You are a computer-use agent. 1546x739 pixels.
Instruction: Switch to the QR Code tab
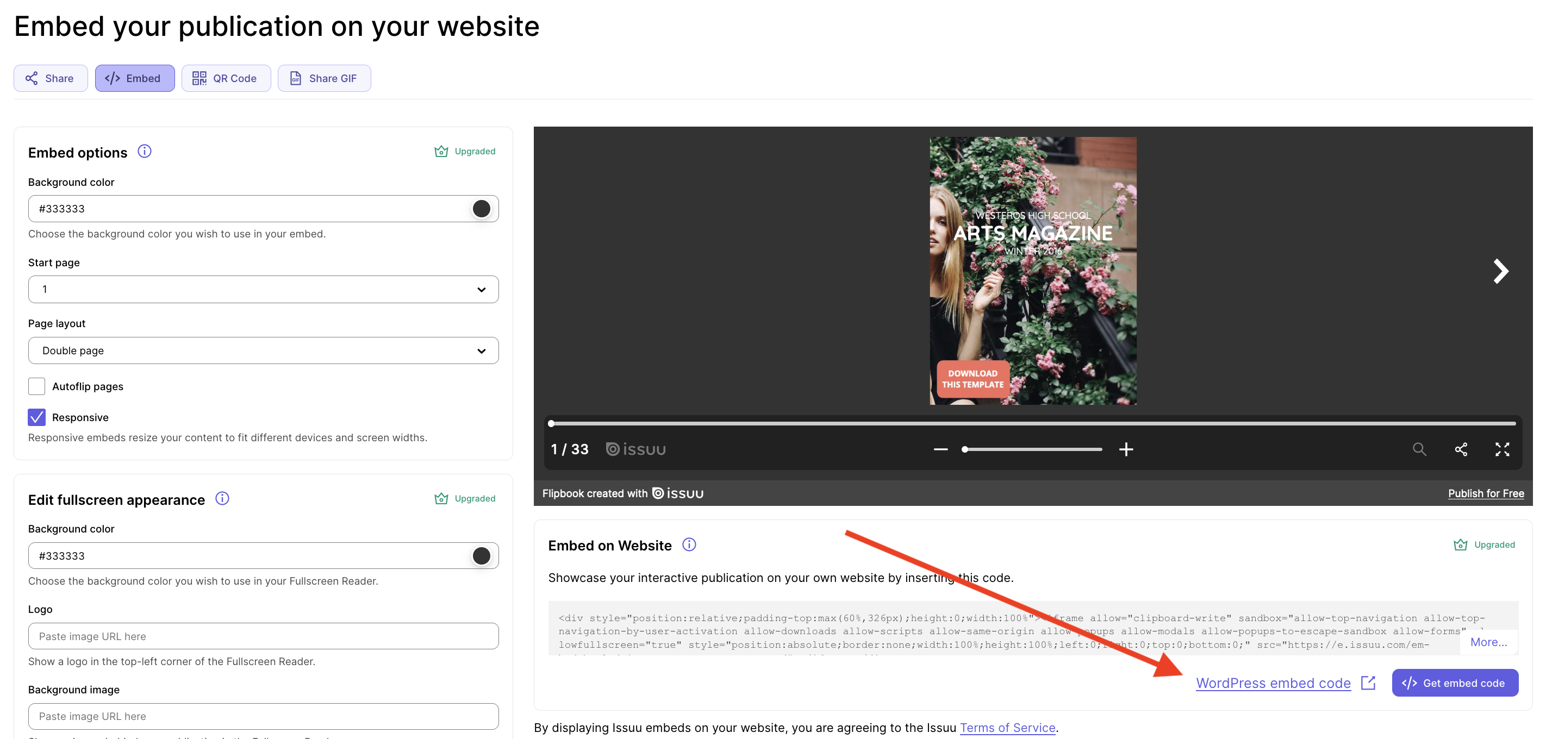point(226,78)
